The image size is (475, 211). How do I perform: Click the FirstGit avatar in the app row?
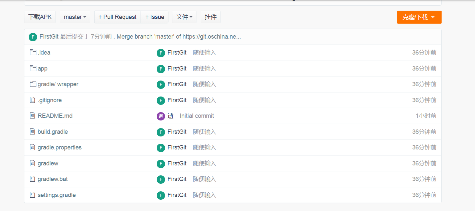[161, 69]
